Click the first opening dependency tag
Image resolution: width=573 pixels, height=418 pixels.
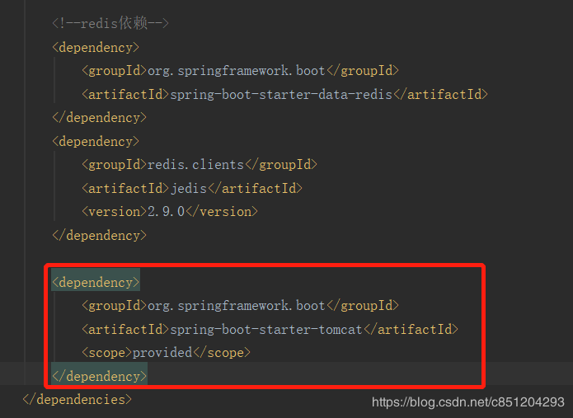pyautogui.click(x=96, y=47)
